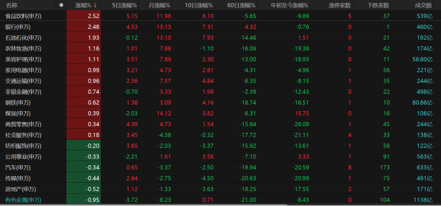
Task: Open the 银行(申万) sector row
Action: (221, 27)
